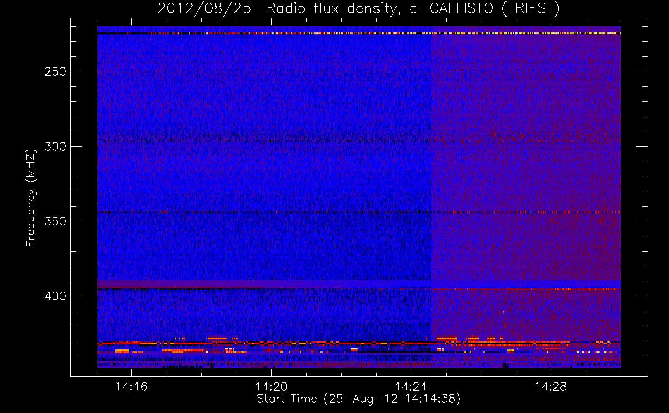This screenshot has width=669, height=413.
Task: Click the plot title "Radio flux density, e-CALLISTO (TRIEST)"
Action: tap(413, 8)
